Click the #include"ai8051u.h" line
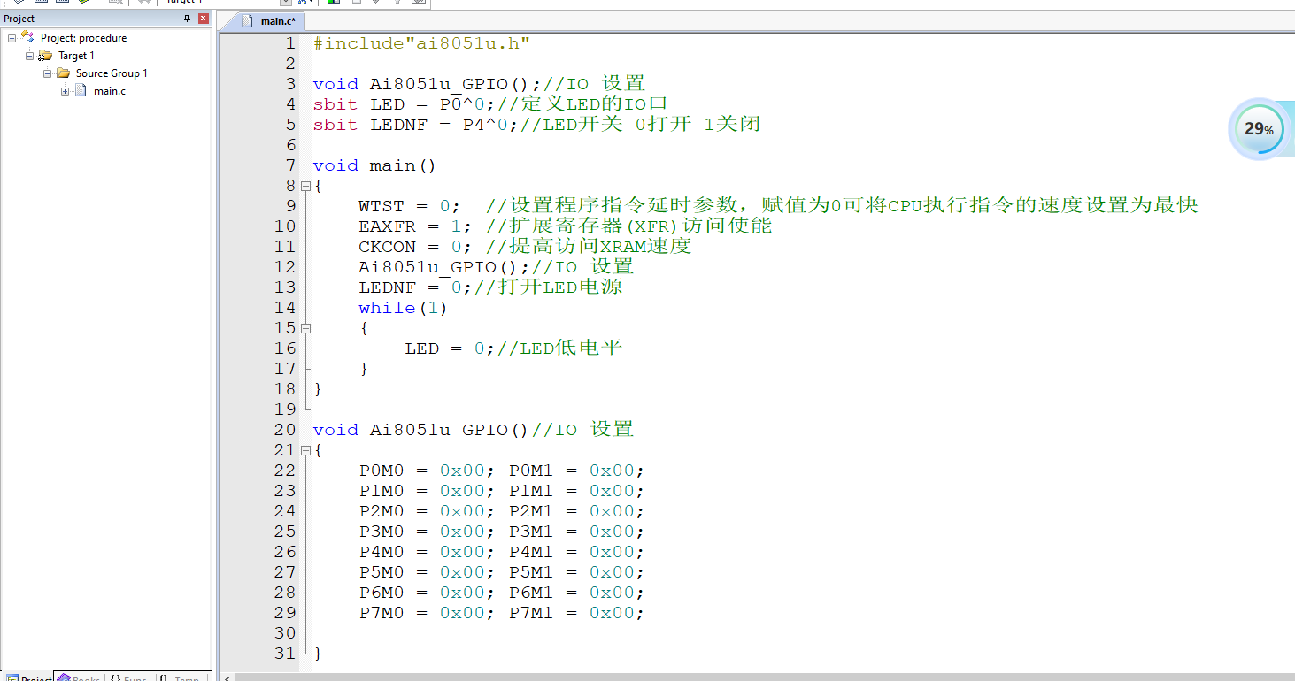This screenshot has width=1295, height=681. (421, 43)
